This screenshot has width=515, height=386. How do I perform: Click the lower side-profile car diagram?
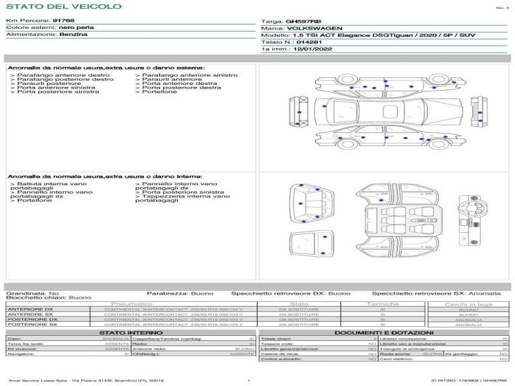(391, 138)
